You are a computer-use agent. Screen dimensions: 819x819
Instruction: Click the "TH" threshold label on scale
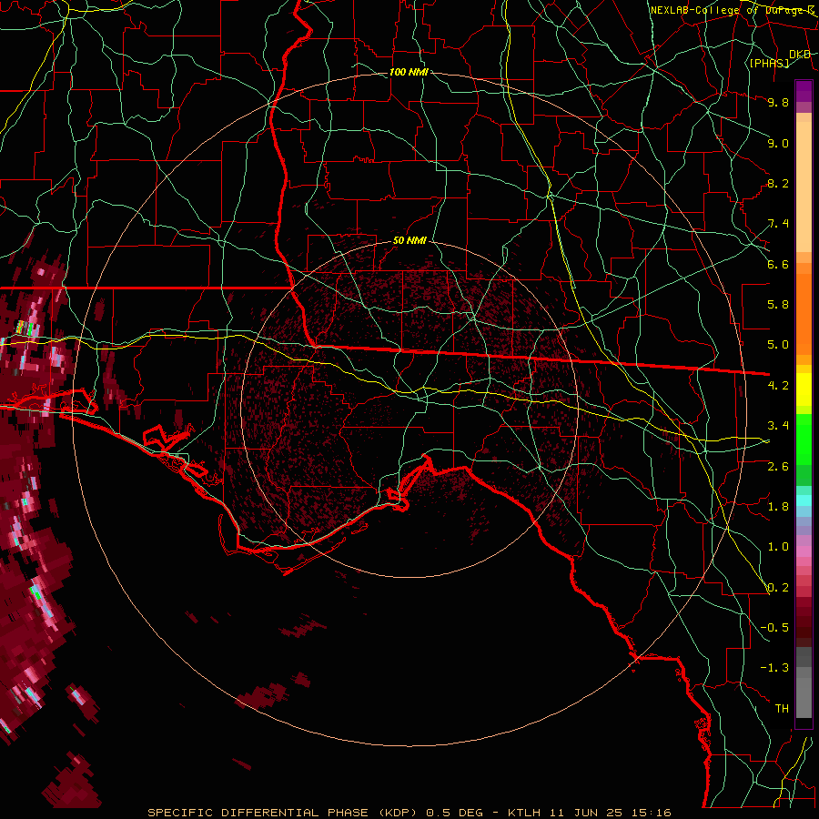(782, 709)
